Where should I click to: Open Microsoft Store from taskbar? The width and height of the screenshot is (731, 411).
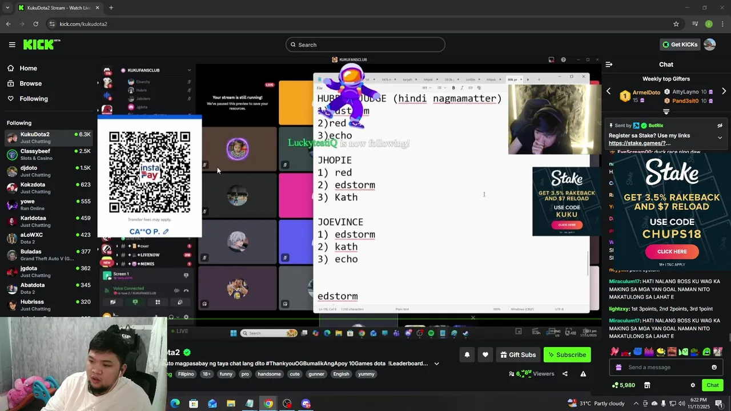point(194,404)
